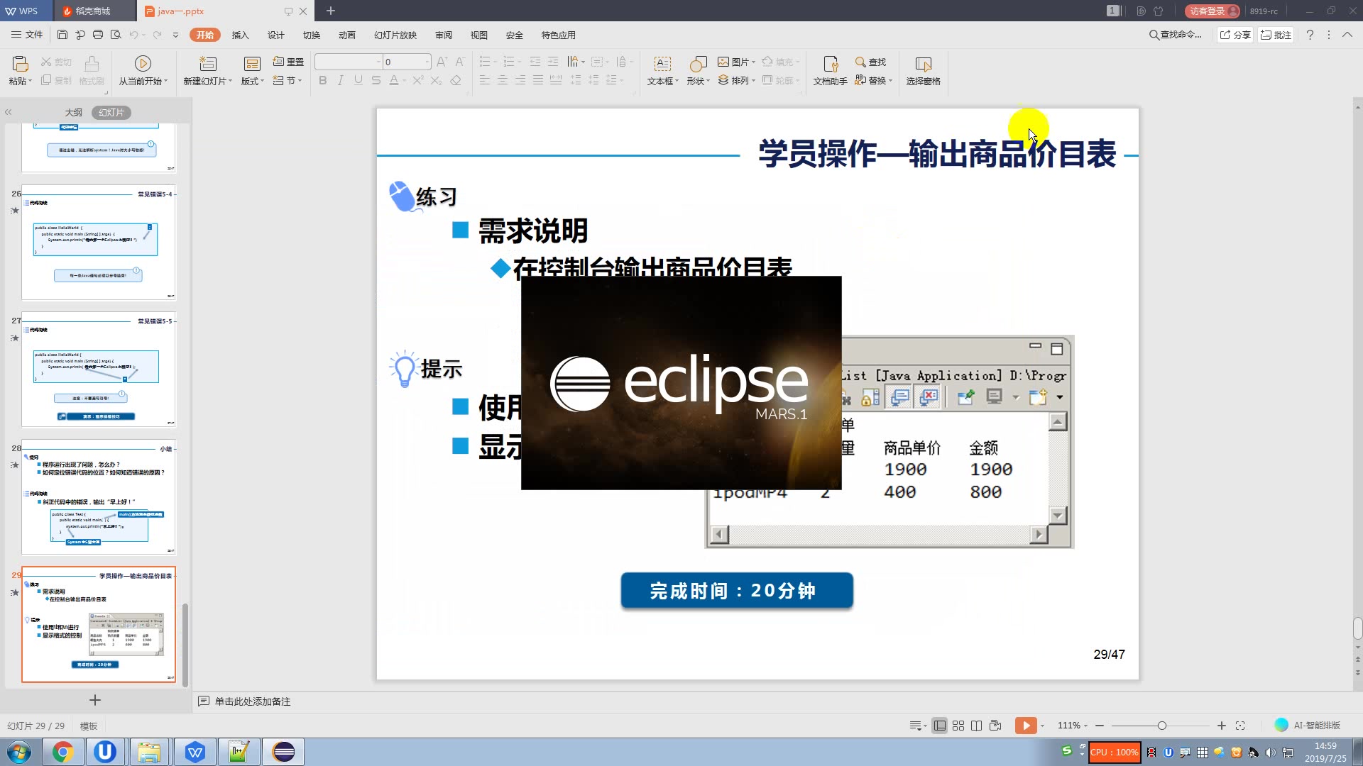This screenshot has width=1363, height=766.
Task: Click Share (分享) button
Action: (x=1235, y=35)
